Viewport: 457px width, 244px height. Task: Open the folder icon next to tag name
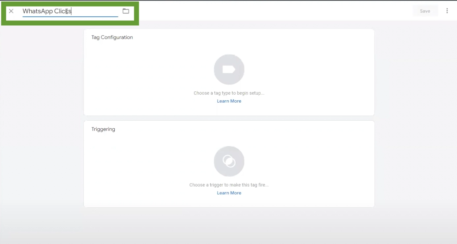[126, 11]
